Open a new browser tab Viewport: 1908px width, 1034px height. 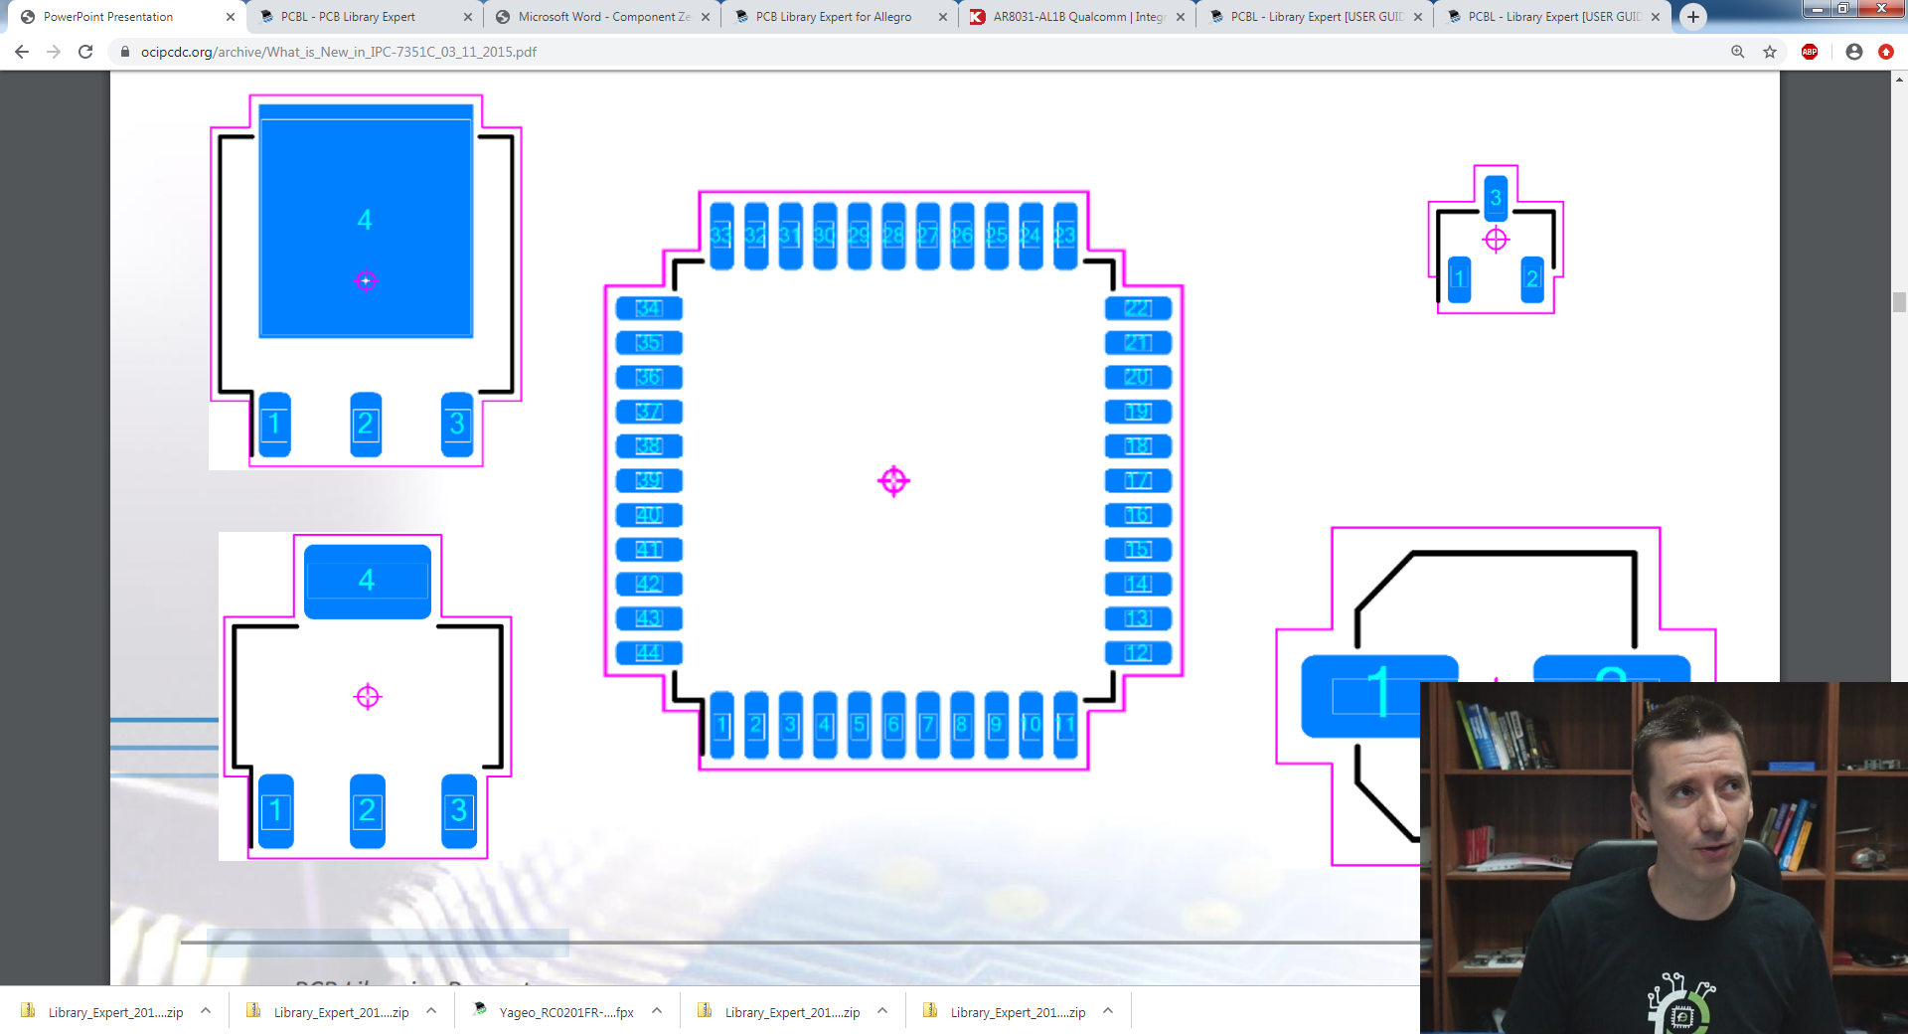1693,17
